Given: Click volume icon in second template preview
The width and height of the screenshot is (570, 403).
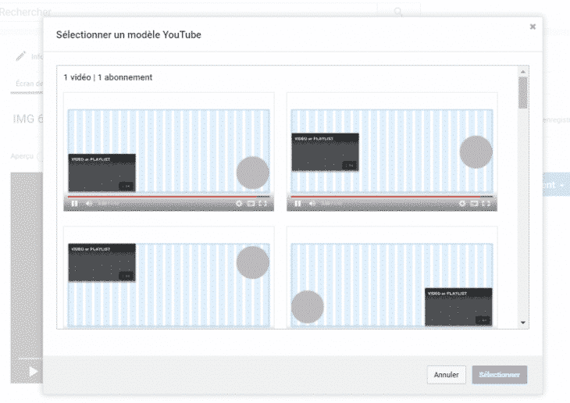Looking at the screenshot, I should (312, 203).
